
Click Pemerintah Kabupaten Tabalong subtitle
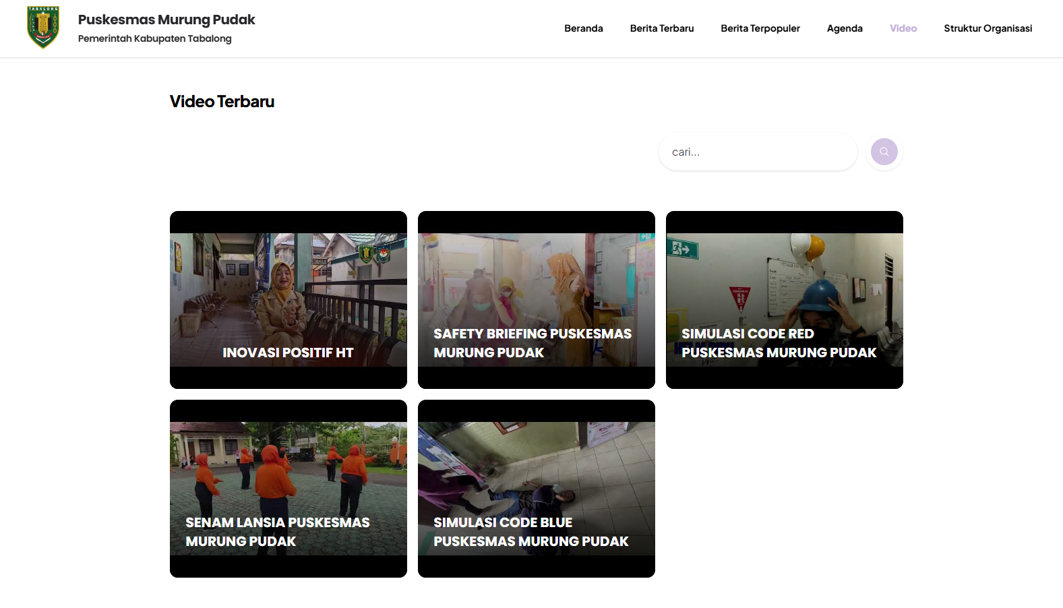click(155, 38)
